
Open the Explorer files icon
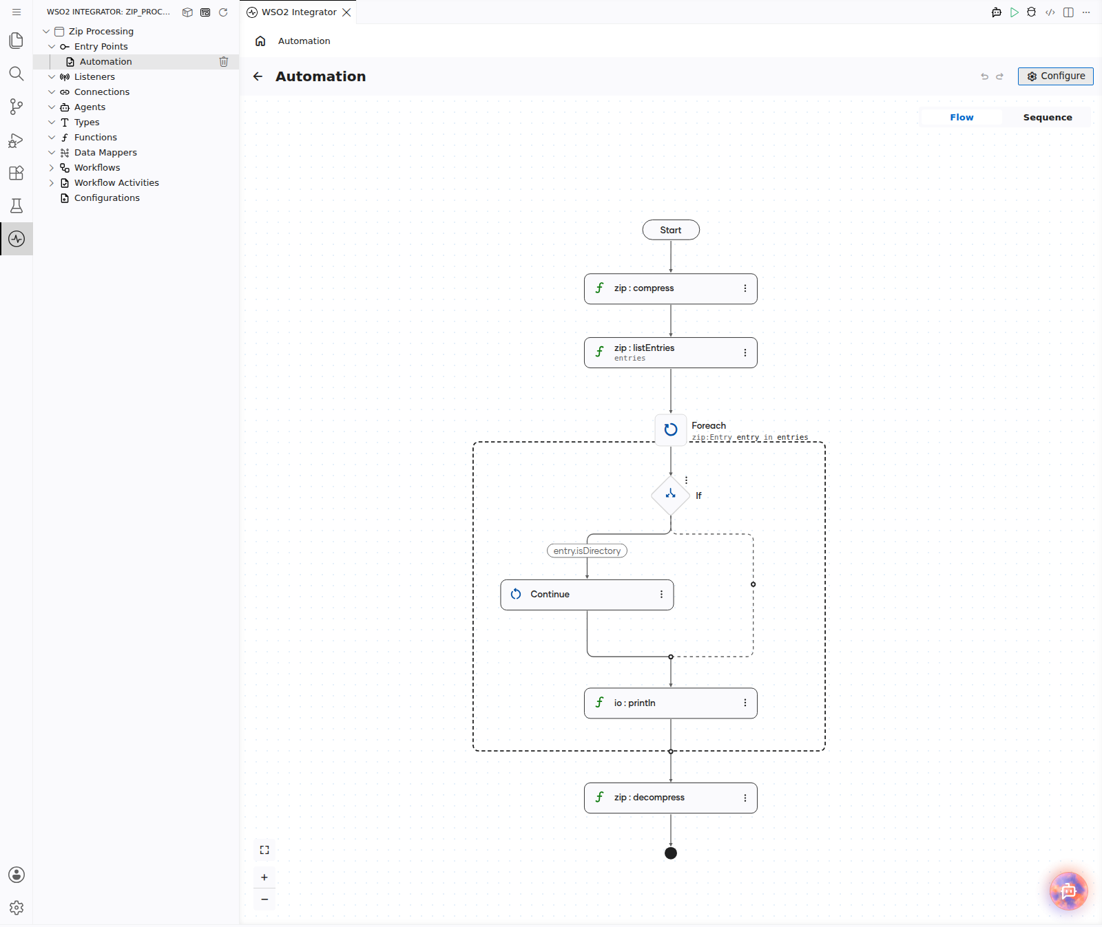[17, 41]
